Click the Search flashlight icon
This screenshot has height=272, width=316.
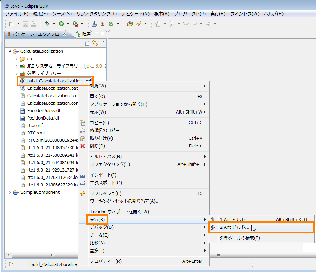point(139,24)
